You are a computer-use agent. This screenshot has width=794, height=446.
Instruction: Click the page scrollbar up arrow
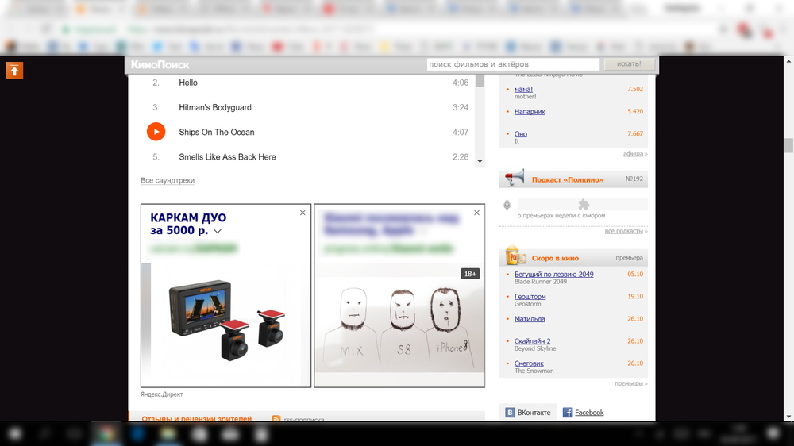point(788,61)
